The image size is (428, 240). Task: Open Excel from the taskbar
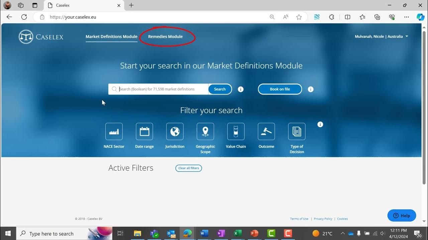238,233
